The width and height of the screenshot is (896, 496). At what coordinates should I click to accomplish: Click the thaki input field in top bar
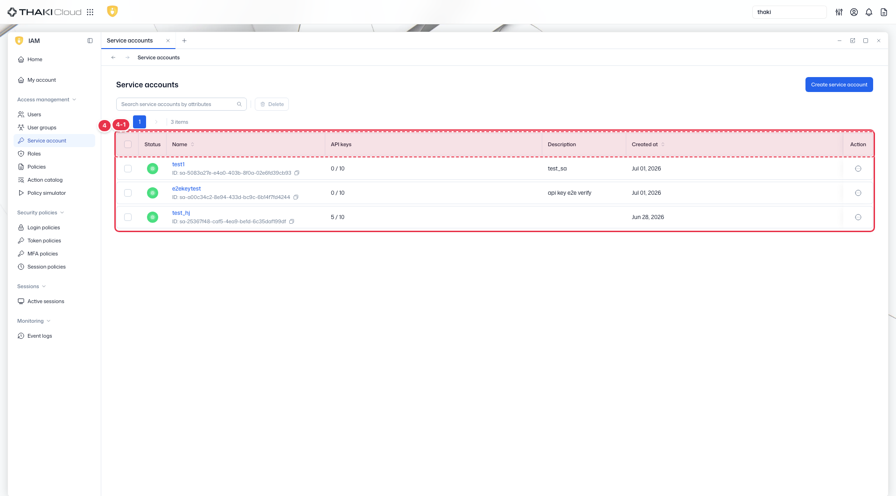790,12
